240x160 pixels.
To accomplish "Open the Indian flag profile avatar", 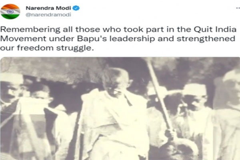I will click(x=10, y=12).
